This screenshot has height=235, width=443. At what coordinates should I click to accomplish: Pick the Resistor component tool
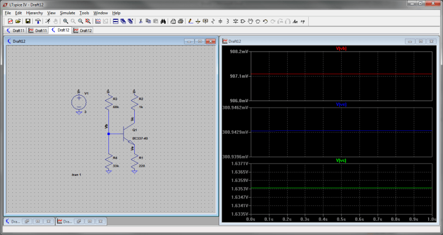point(213,21)
